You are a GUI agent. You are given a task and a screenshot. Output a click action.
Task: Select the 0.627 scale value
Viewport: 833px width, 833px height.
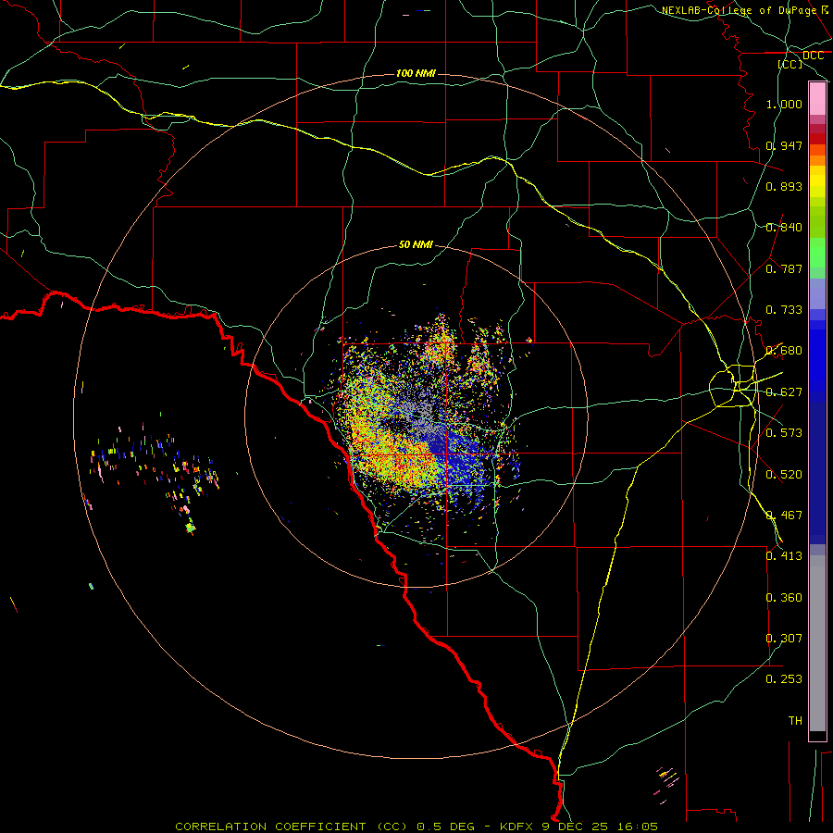[784, 392]
